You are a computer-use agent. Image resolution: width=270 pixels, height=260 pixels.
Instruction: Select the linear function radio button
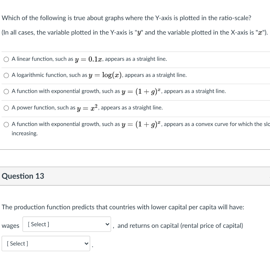click(6, 59)
